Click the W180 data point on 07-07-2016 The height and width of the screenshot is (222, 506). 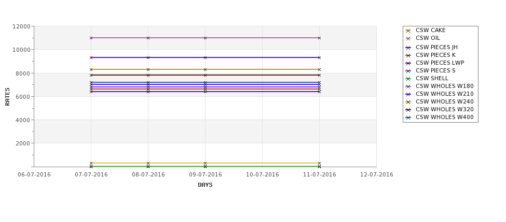pos(91,38)
